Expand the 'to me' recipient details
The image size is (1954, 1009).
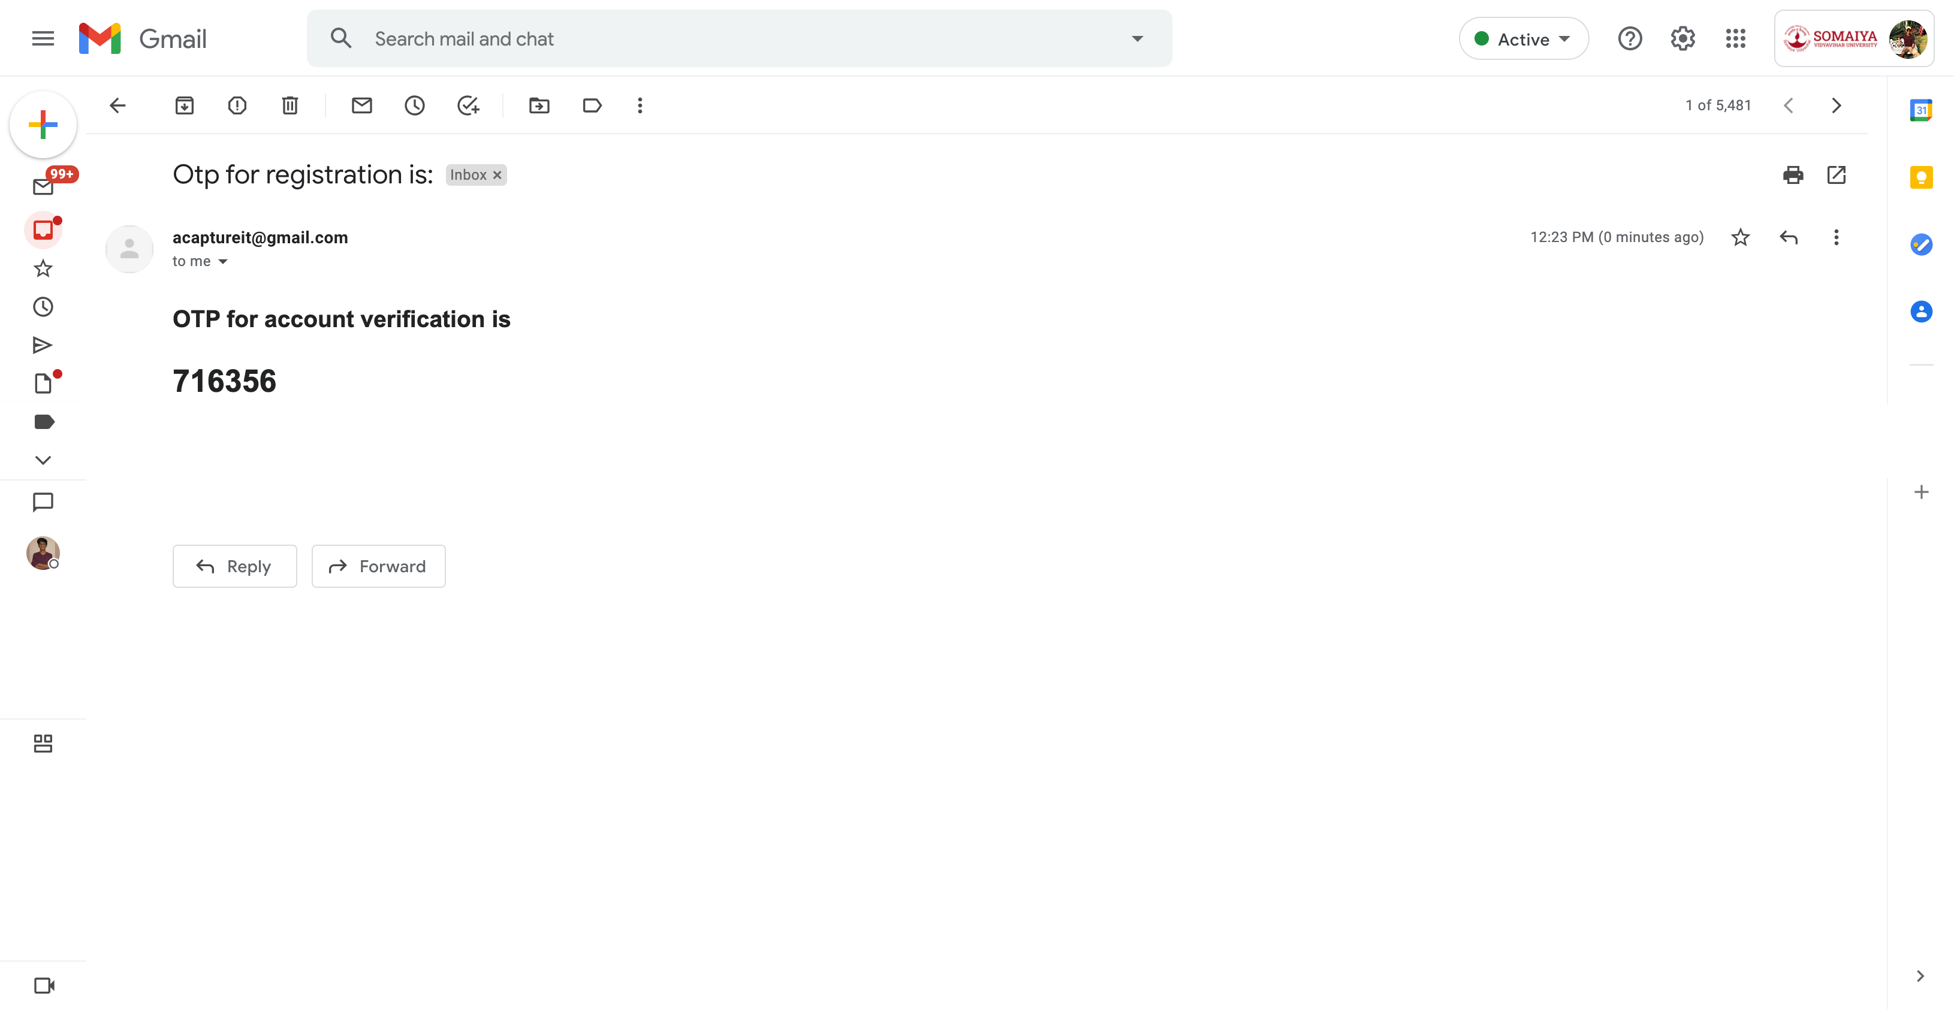223,261
